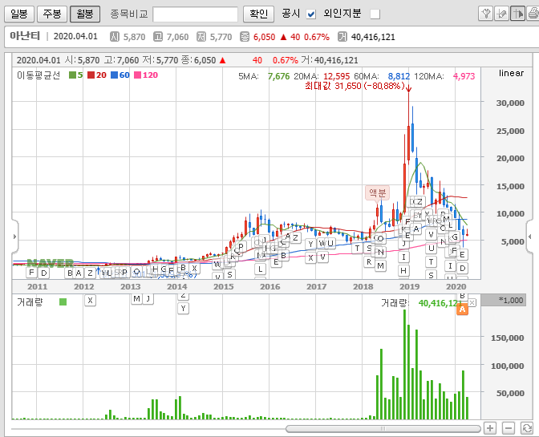539x437 pixels.
Task: Click the 종목비교 compare input field
Action: [195, 14]
